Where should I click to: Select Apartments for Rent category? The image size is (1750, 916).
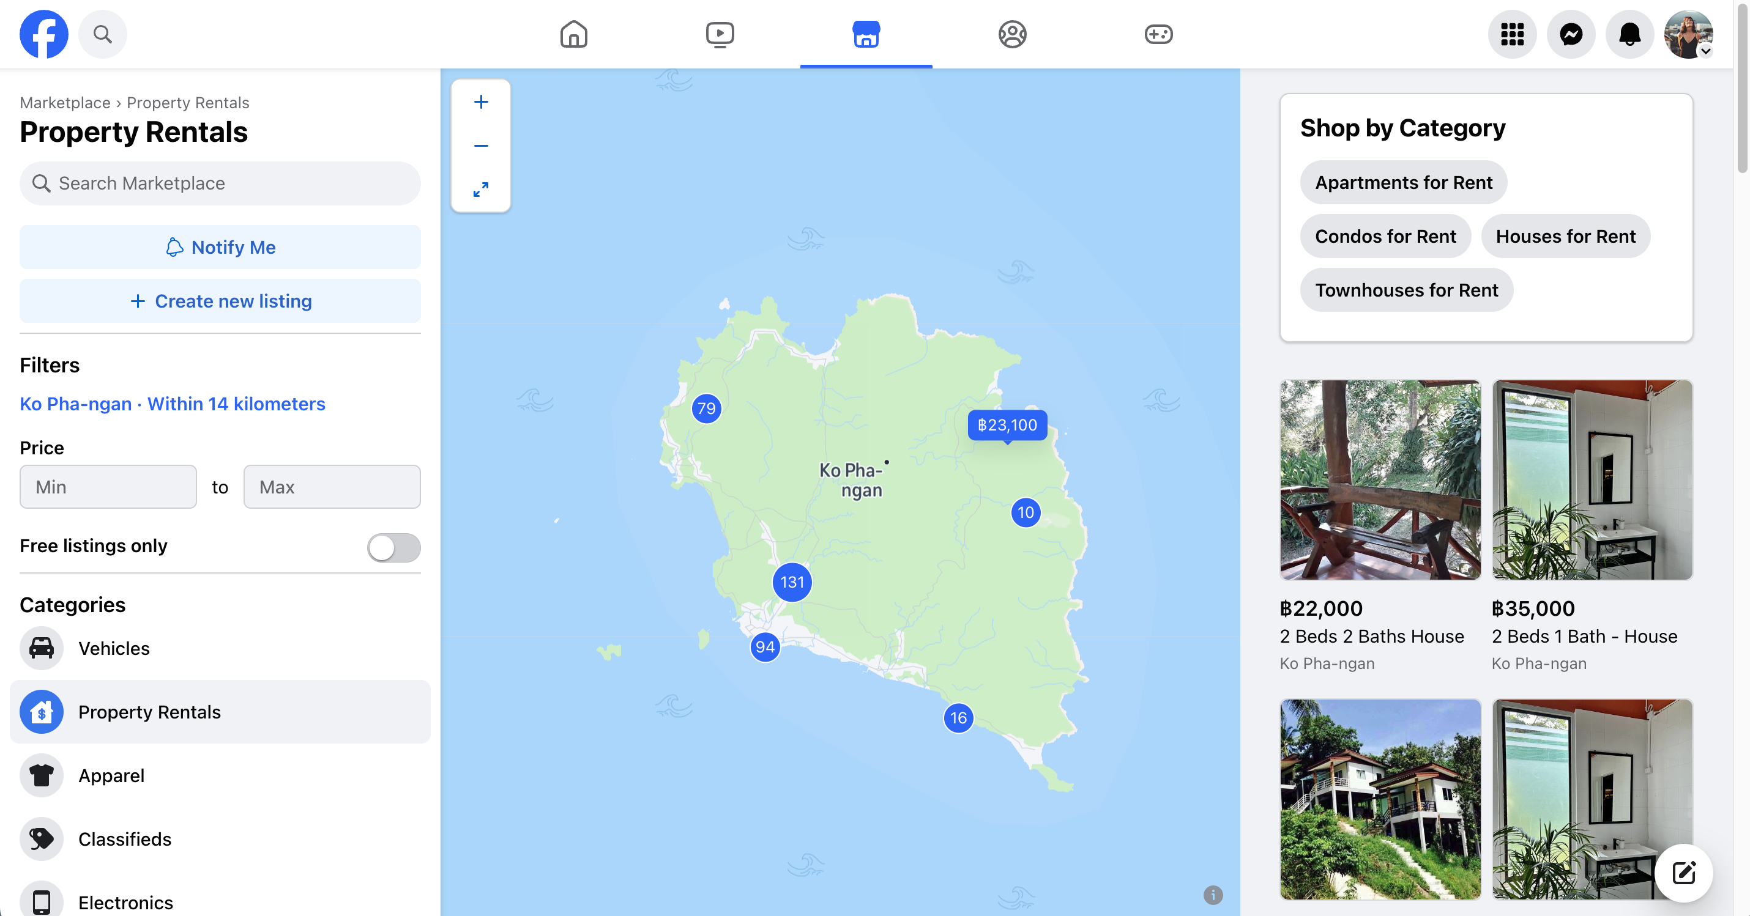(1404, 182)
